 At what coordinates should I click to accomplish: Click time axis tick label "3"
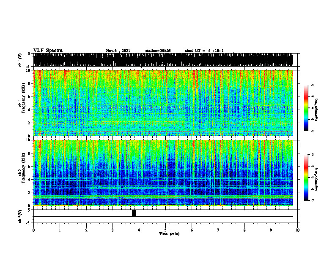pos(113,230)
